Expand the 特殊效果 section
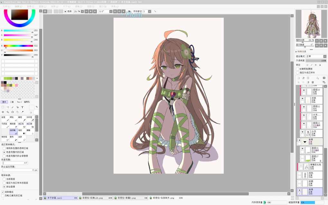This screenshot has height=205, width=328. pyautogui.click(x=296, y=51)
